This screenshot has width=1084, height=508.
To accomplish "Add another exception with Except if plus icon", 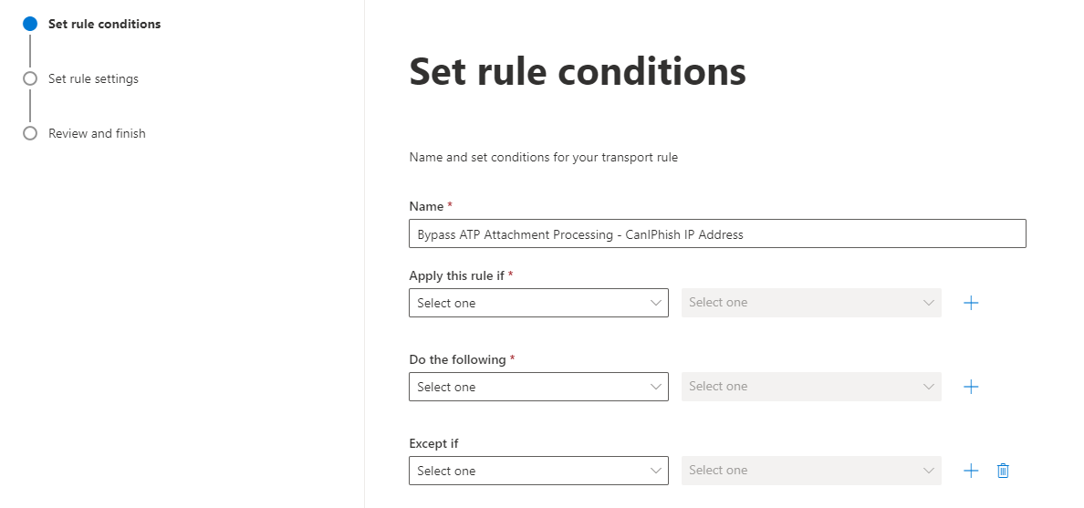I will pos(971,471).
